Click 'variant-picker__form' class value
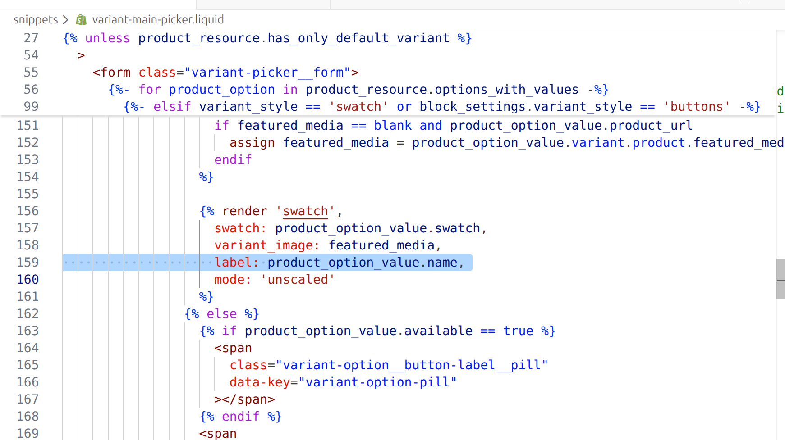The height and width of the screenshot is (440, 785). [x=267, y=73]
